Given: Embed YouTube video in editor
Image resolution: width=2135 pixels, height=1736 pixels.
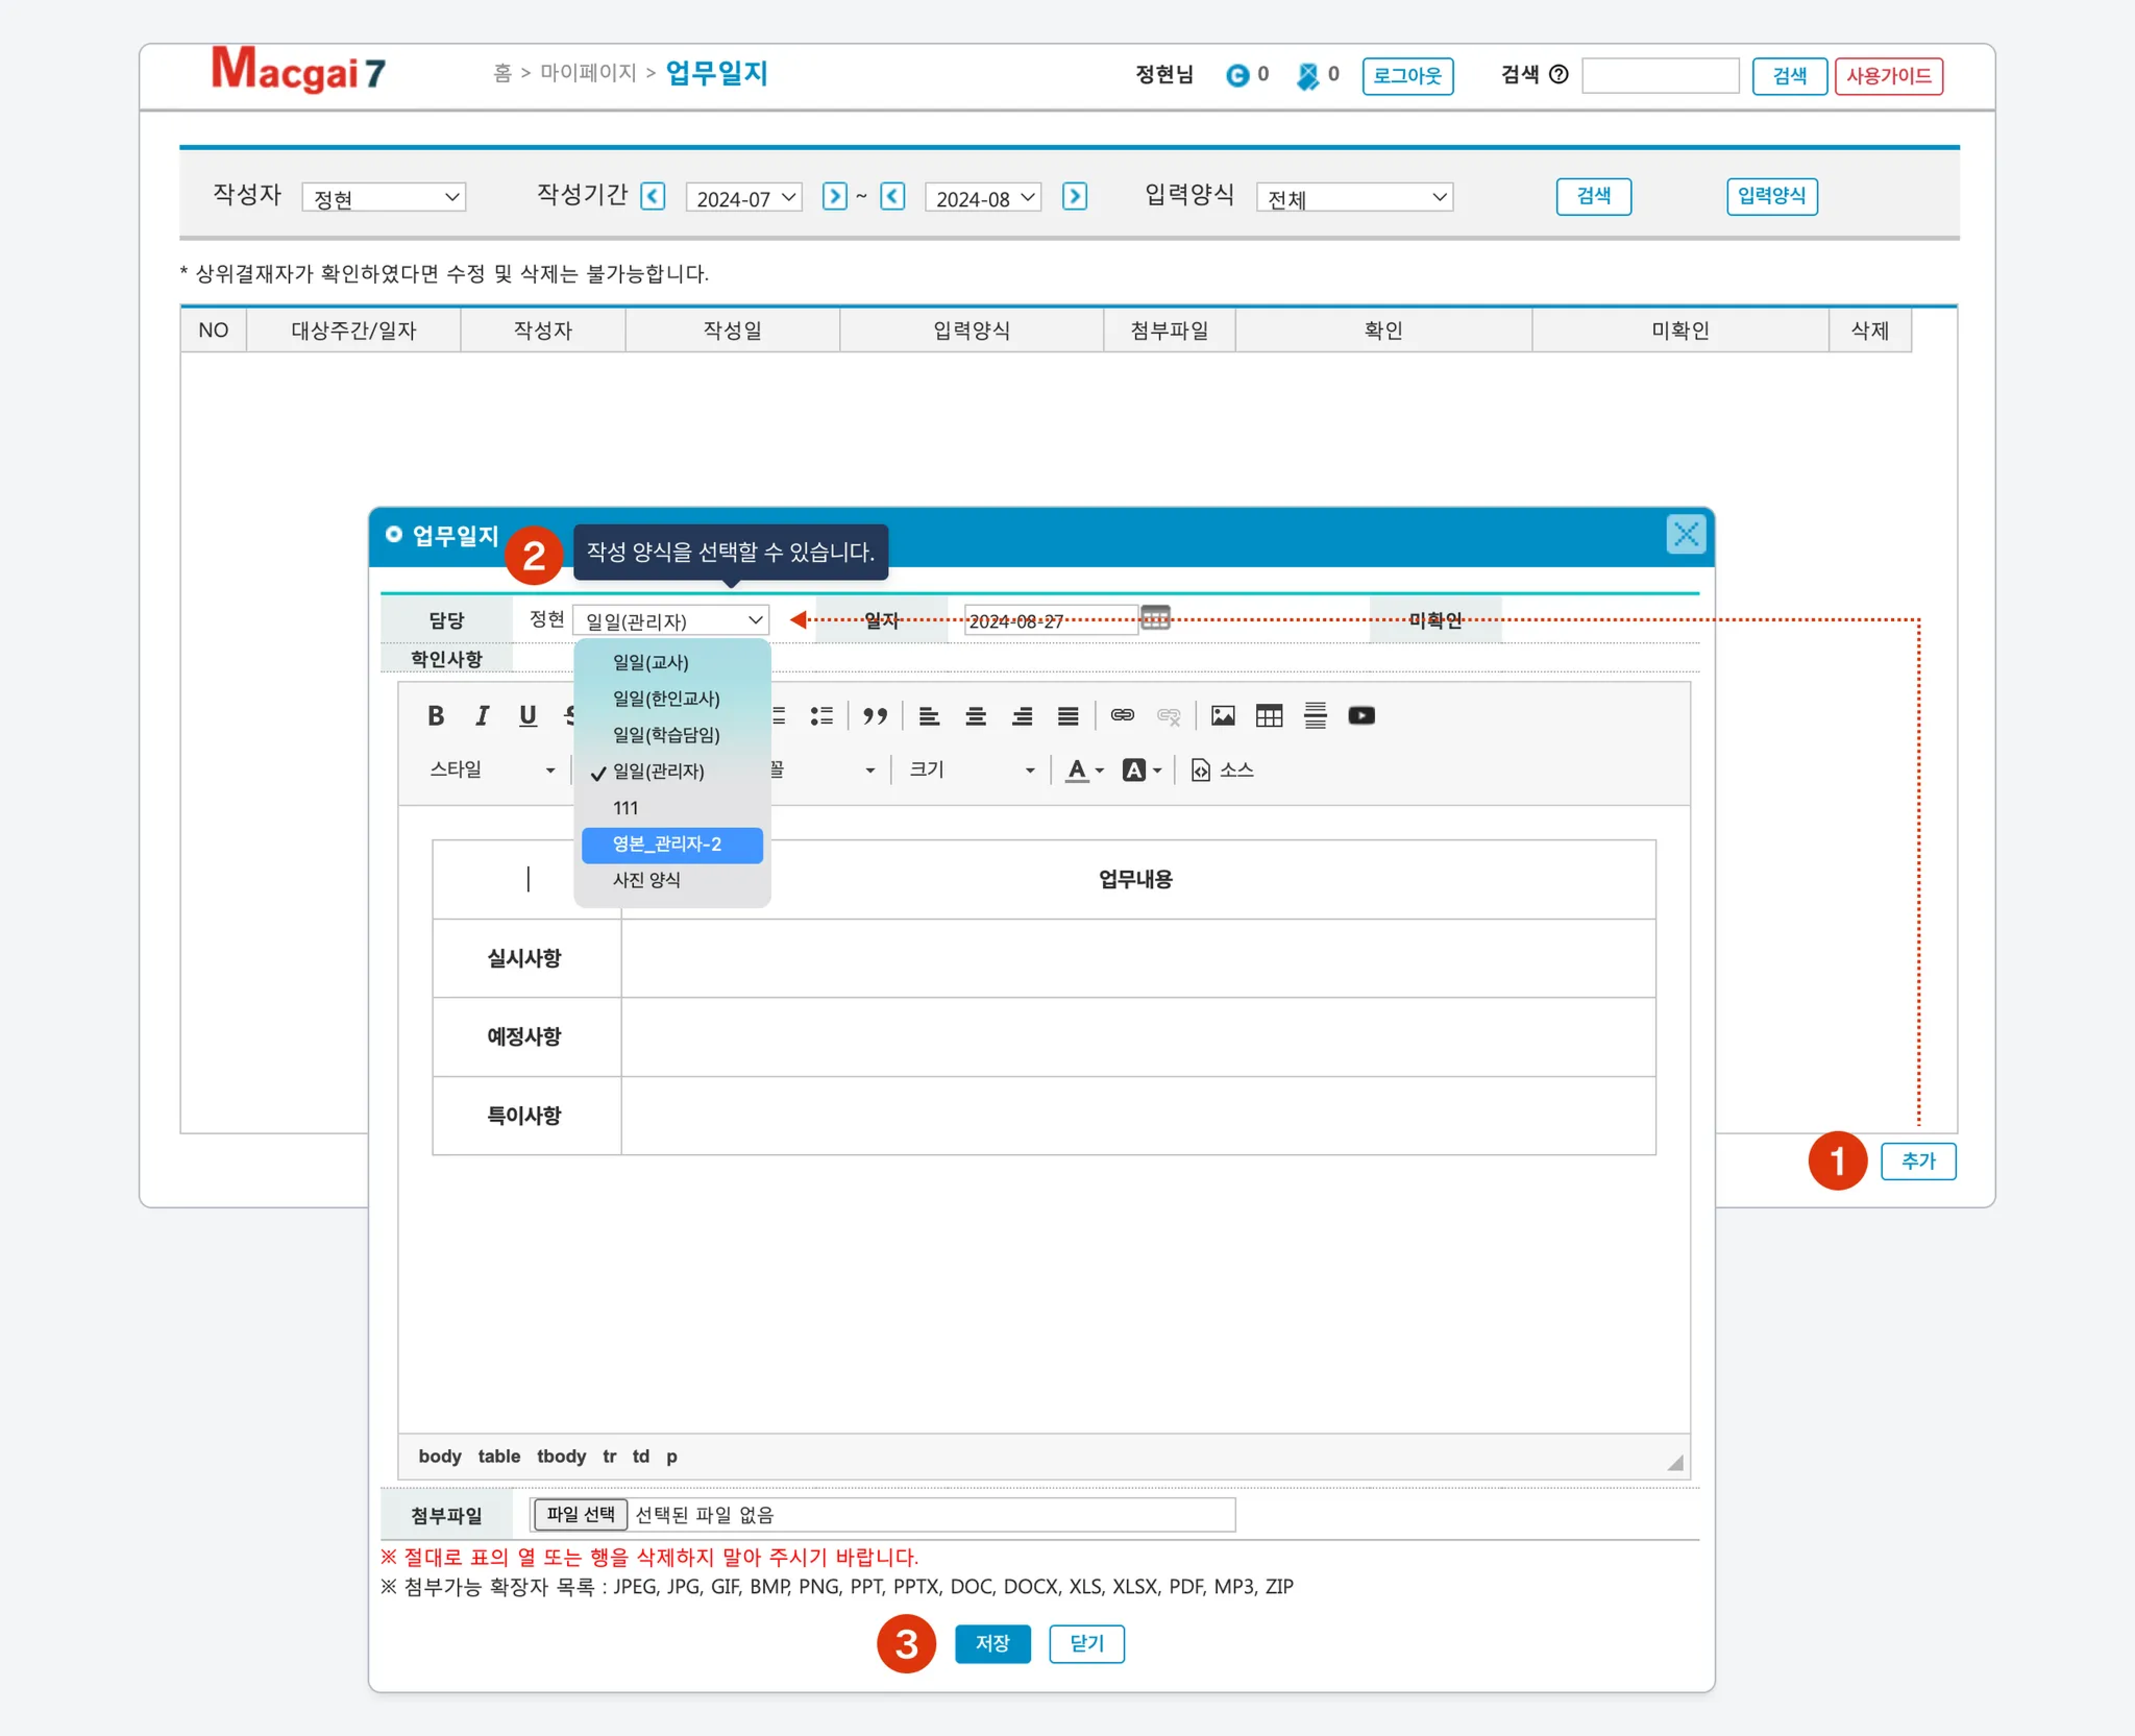Looking at the screenshot, I should [x=1361, y=715].
